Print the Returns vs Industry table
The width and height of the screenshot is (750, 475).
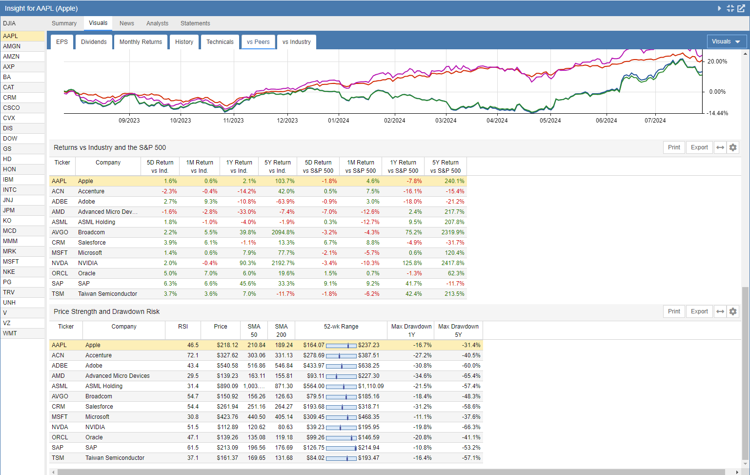coord(674,147)
